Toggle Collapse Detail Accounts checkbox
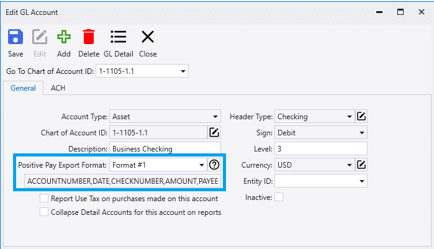The height and width of the screenshot is (249, 434). (x=44, y=212)
